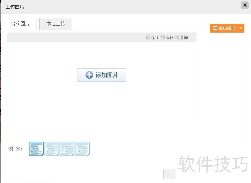Click the blue plus icon on 添加图片
The width and height of the screenshot is (251, 183).
pos(89,75)
